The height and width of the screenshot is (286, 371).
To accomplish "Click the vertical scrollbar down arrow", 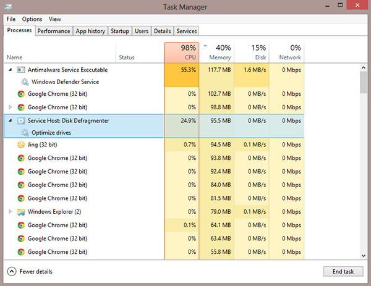I will click(364, 254).
